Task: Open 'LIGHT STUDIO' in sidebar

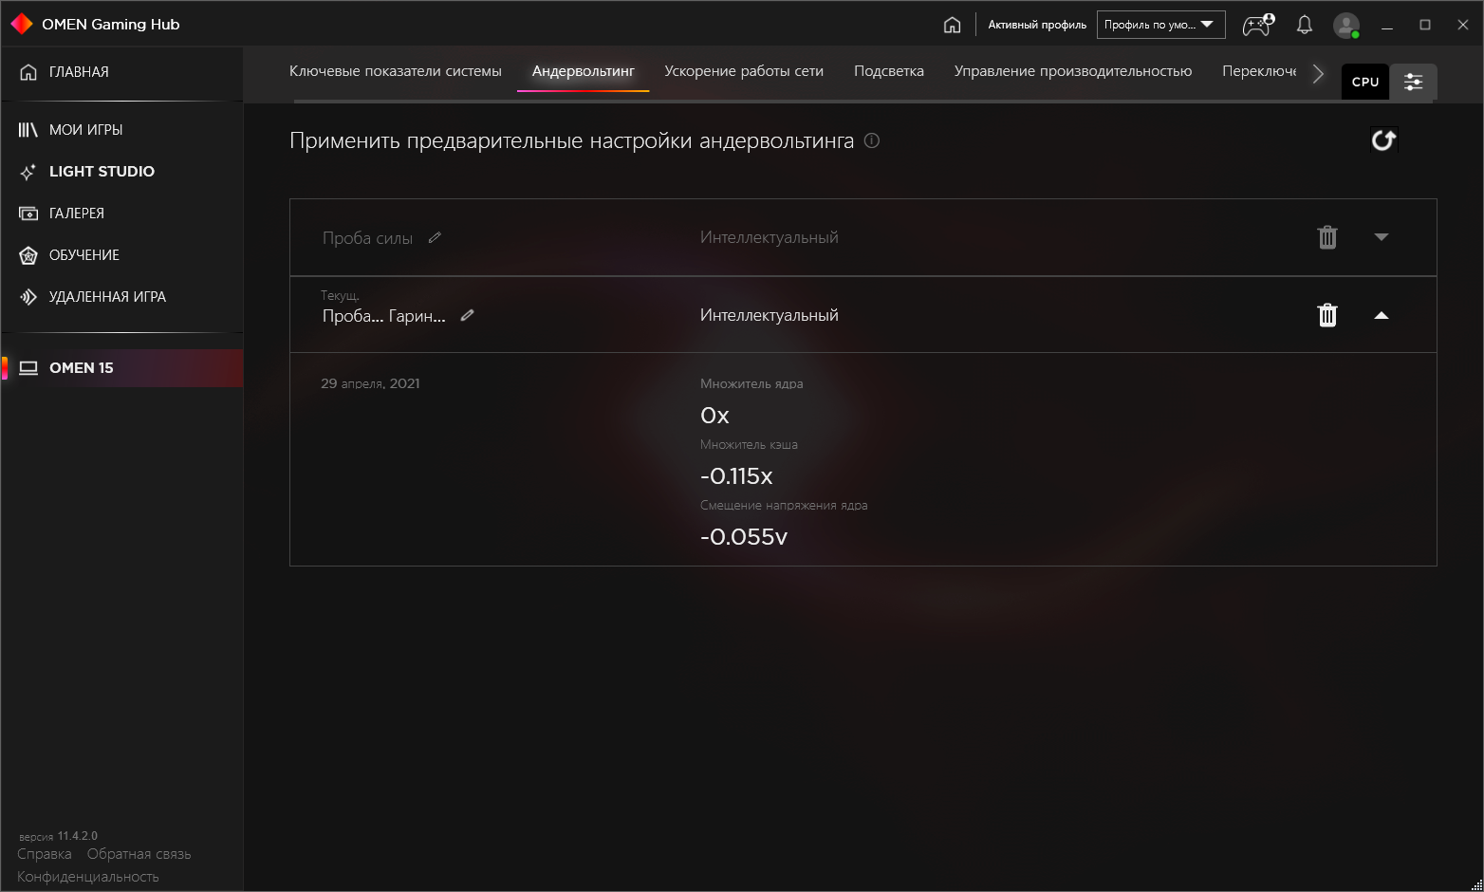Action: click(102, 172)
